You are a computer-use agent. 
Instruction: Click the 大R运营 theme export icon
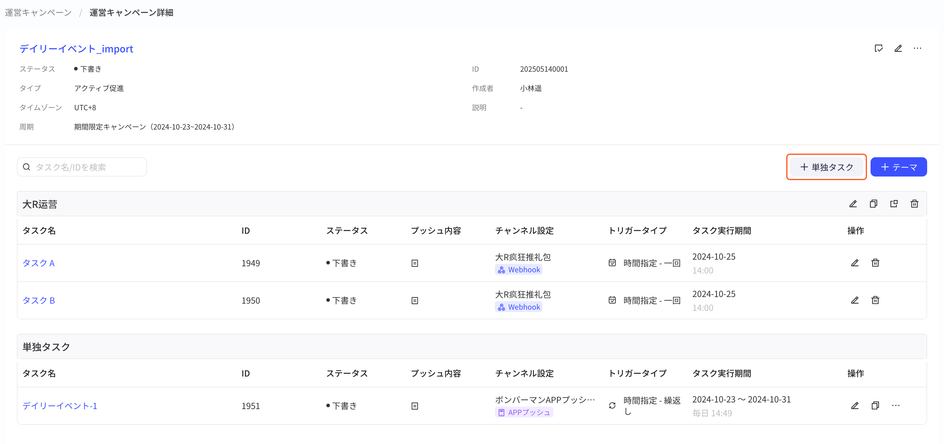tap(894, 204)
